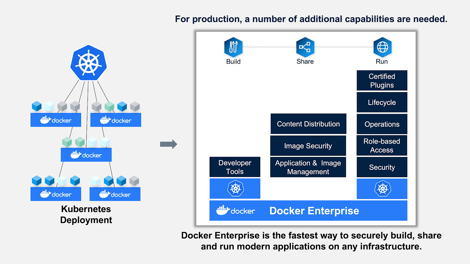Open the Lifecycle capability block
The image size is (470, 264).
382,102
